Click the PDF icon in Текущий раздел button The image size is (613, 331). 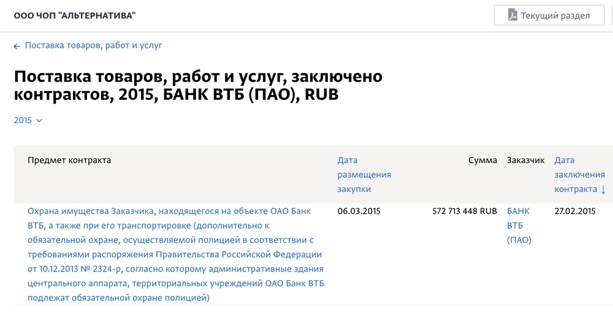(x=512, y=15)
